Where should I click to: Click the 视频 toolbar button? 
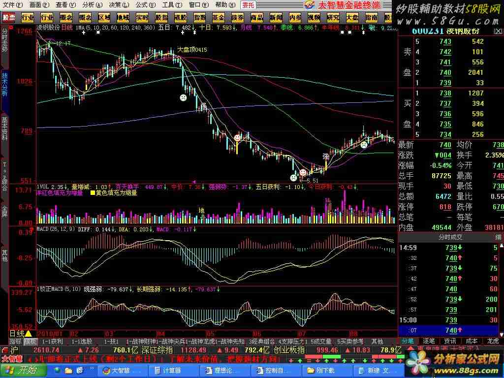tap(314, 17)
